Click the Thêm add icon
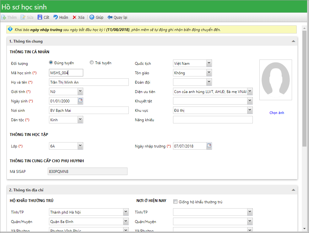The width and height of the screenshot is (309, 233). click(x=3, y=18)
